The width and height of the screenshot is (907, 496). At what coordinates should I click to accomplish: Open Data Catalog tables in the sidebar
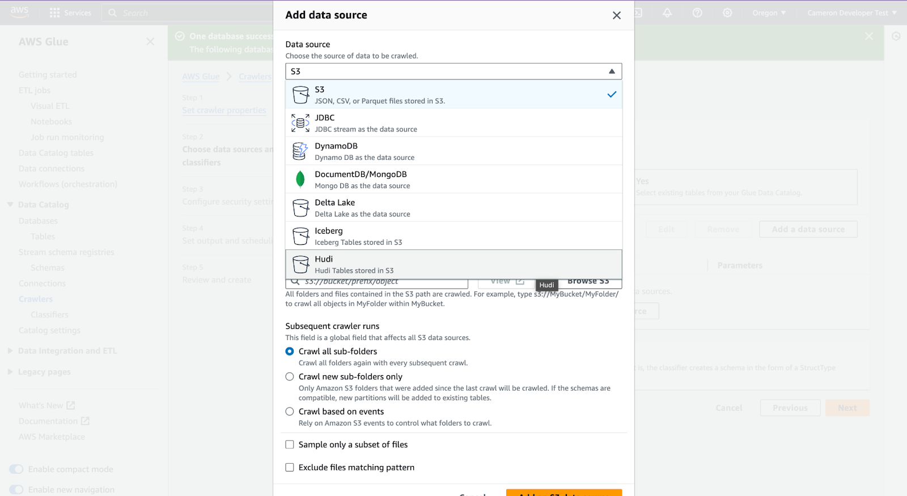coord(56,153)
